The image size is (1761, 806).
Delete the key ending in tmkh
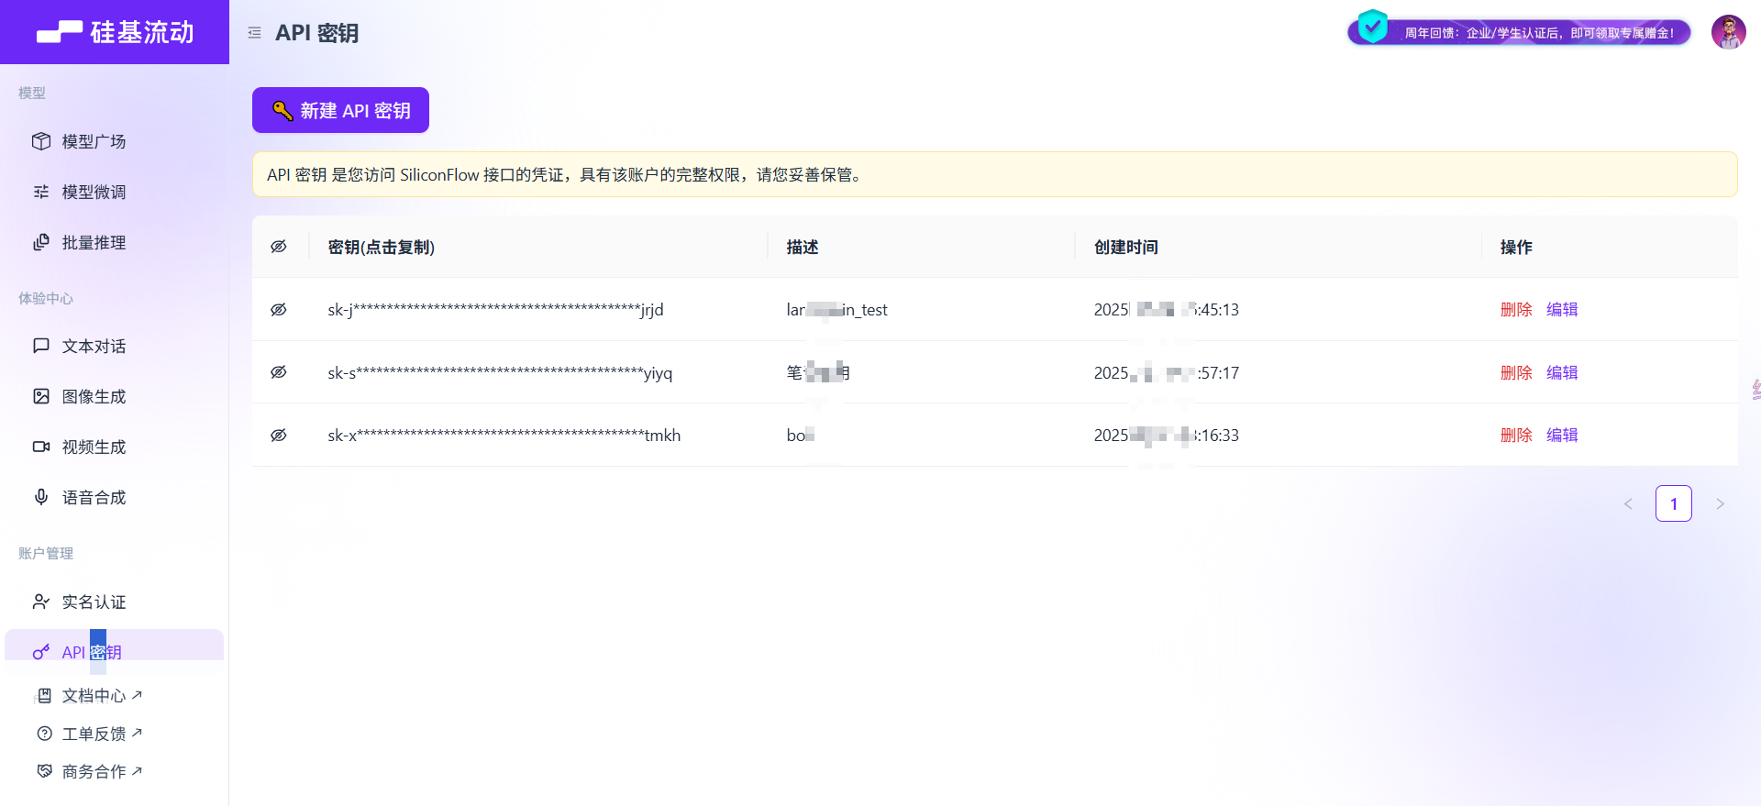pos(1515,436)
